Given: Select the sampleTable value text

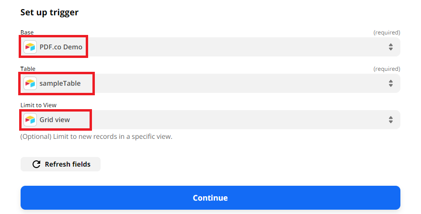Looking at the screenshot, I should coord(60,83).
